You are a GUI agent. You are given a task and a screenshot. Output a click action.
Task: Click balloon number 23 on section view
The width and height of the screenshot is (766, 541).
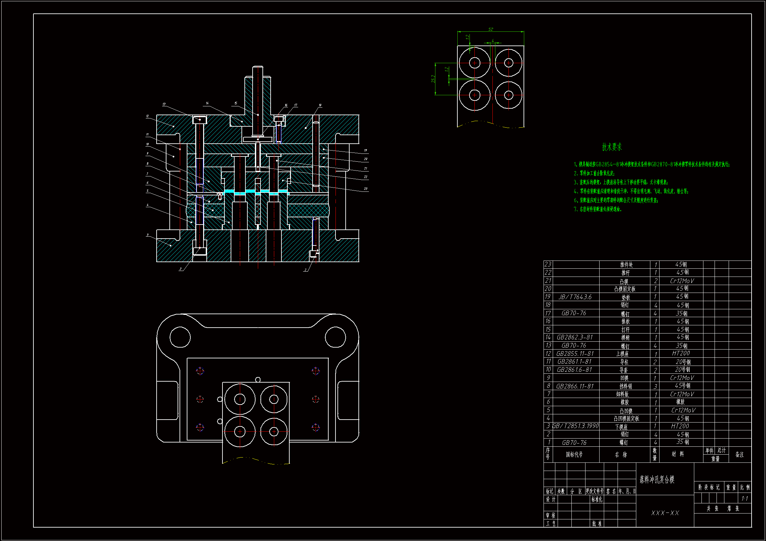pos(365,189)
